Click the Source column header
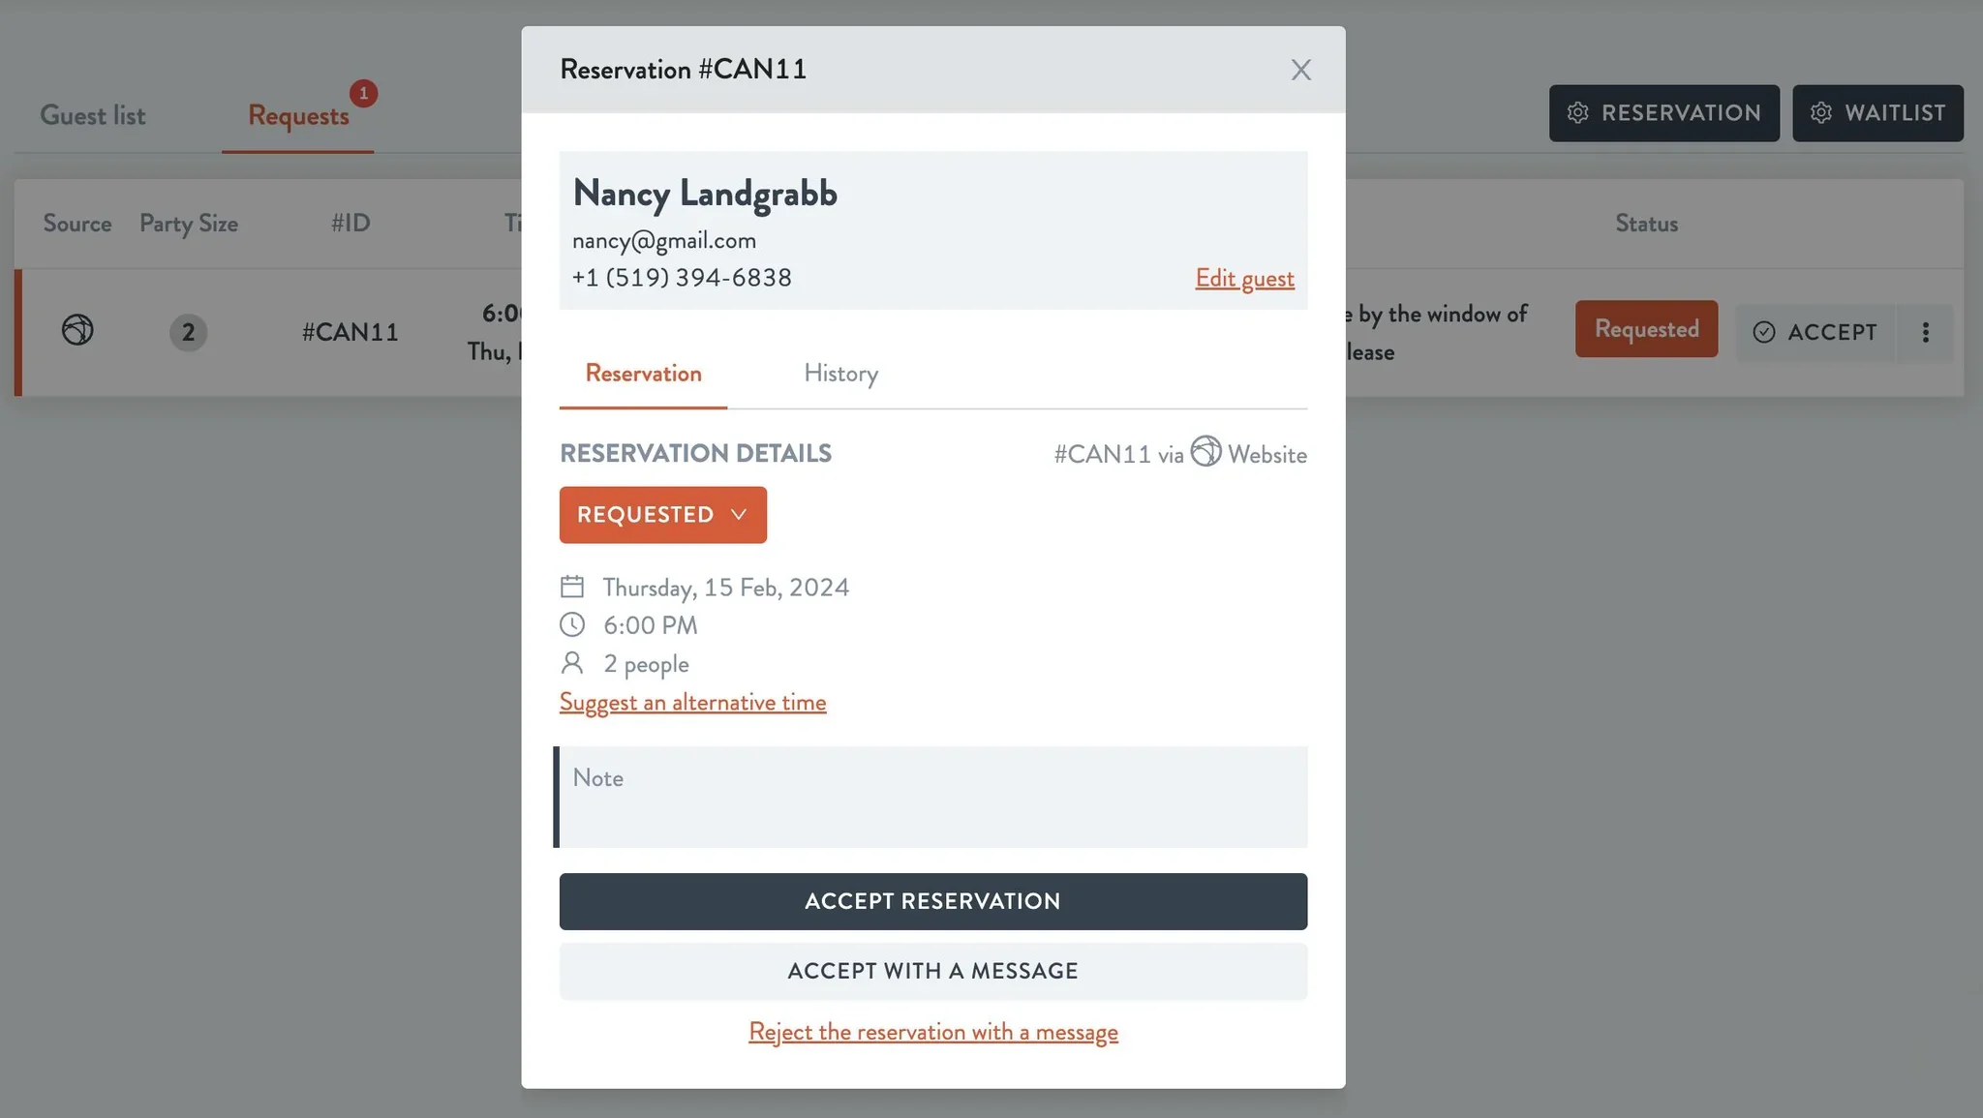Viewport: 1983px width, 1118px height. (x=77, y=224)
